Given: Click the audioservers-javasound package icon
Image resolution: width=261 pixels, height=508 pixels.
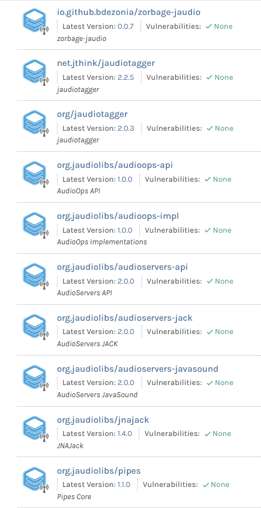Looking at the screenshot, I should coord(35,378).
